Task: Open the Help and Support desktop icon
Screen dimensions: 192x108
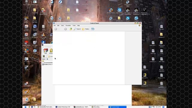Action: (35, 28)
